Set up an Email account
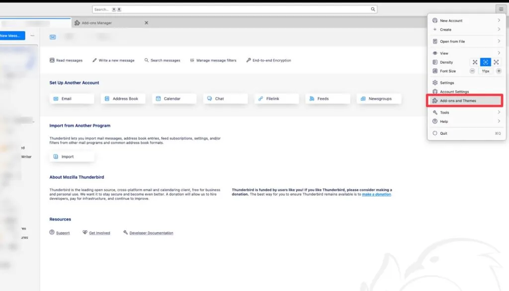Viewport: 509px width, 291px height. pos(72,98)
